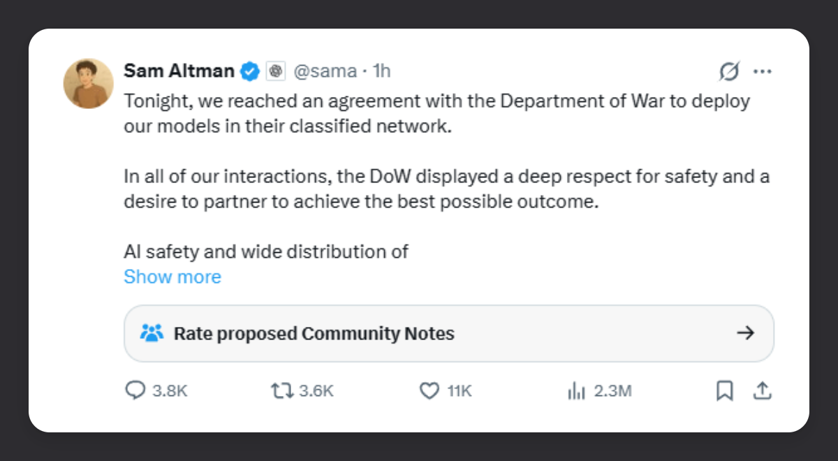Click the Sam Altman display name
This screenshot has width=838, height=461.
179,71
